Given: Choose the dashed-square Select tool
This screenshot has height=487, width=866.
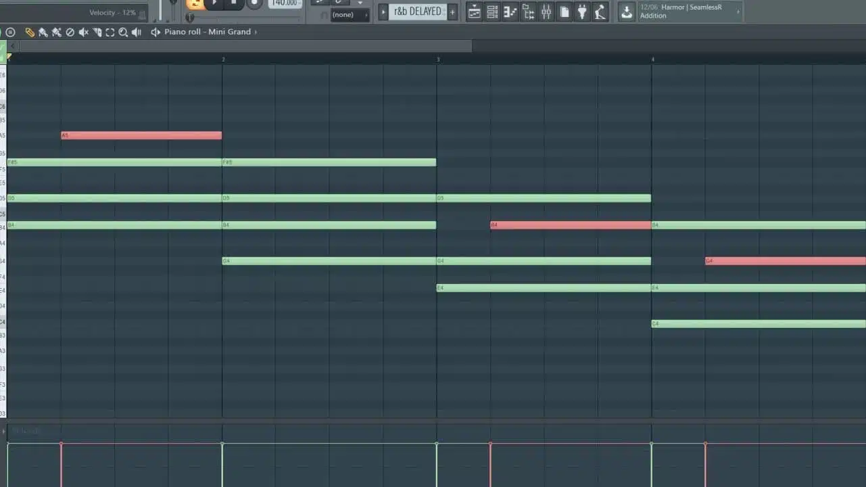Looking at the screenshot, I should [110, 32].
